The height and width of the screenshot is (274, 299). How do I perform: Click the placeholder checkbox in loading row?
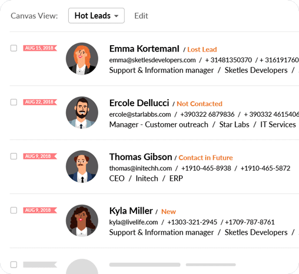click(x=14, y=265)
